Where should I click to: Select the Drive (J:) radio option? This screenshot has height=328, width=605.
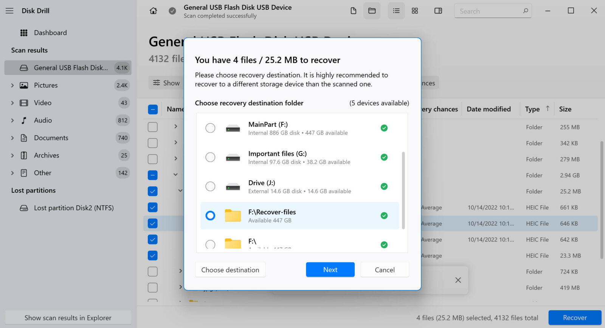[x=210, y=186]
